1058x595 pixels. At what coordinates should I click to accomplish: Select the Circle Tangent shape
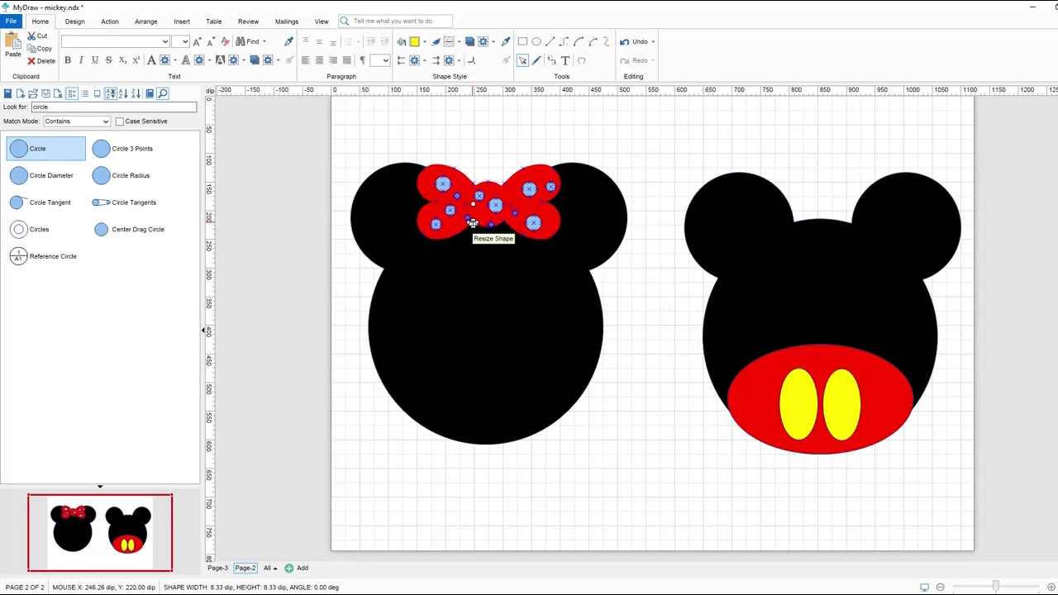(41, 202)
